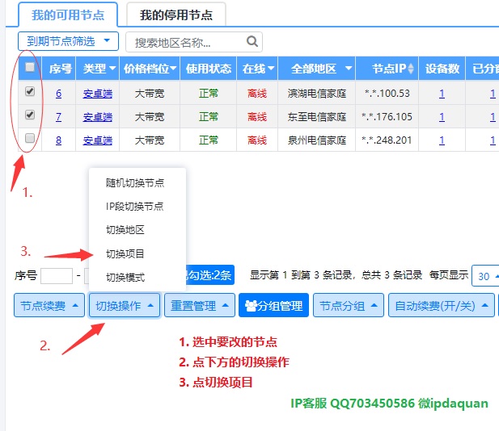
Task: Toggle the select-all header checkbox
Action: (x=30, y=68)
